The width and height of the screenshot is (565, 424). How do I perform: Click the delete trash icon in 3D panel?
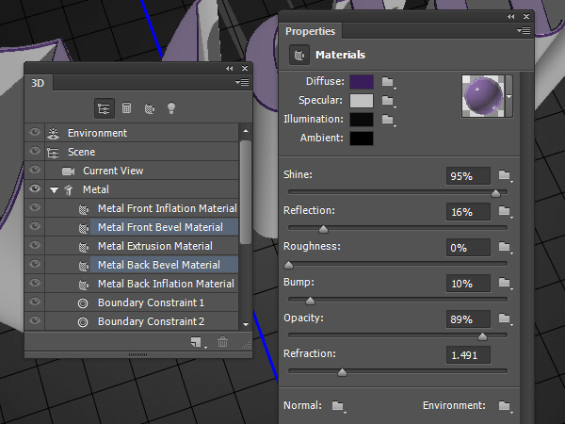pos(223,342)
